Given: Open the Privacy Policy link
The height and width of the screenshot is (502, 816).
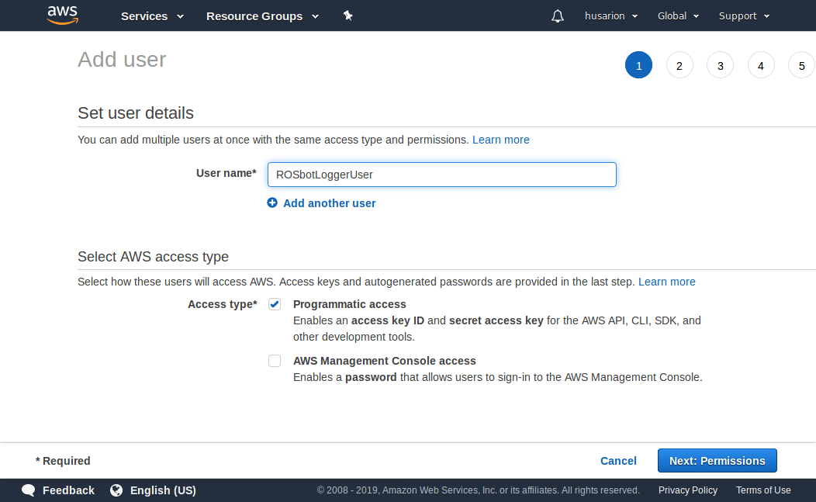Looking at the screenshot, I should pos(688,490).
